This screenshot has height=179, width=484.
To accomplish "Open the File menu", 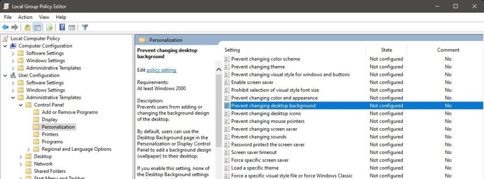I will [8, 17].
